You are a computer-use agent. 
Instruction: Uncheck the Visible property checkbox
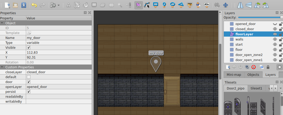pos(29,48)
